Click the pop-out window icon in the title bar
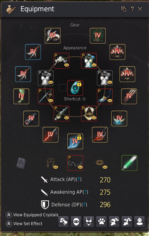This screenshot has width=149, height=236. click(124, 9)
